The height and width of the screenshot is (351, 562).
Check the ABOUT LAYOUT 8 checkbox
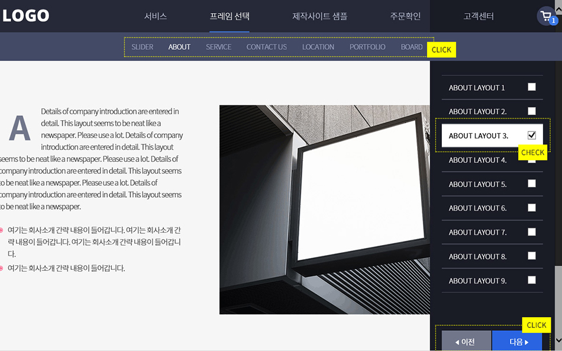point(532,256)
